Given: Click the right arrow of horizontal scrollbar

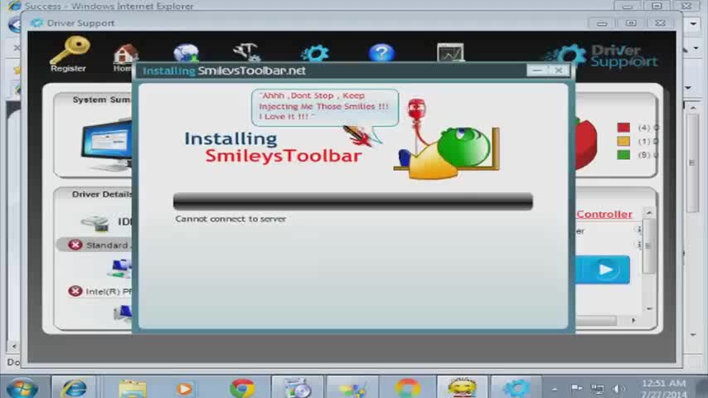Looking at the screenshot, I should (x=633, y=320).
